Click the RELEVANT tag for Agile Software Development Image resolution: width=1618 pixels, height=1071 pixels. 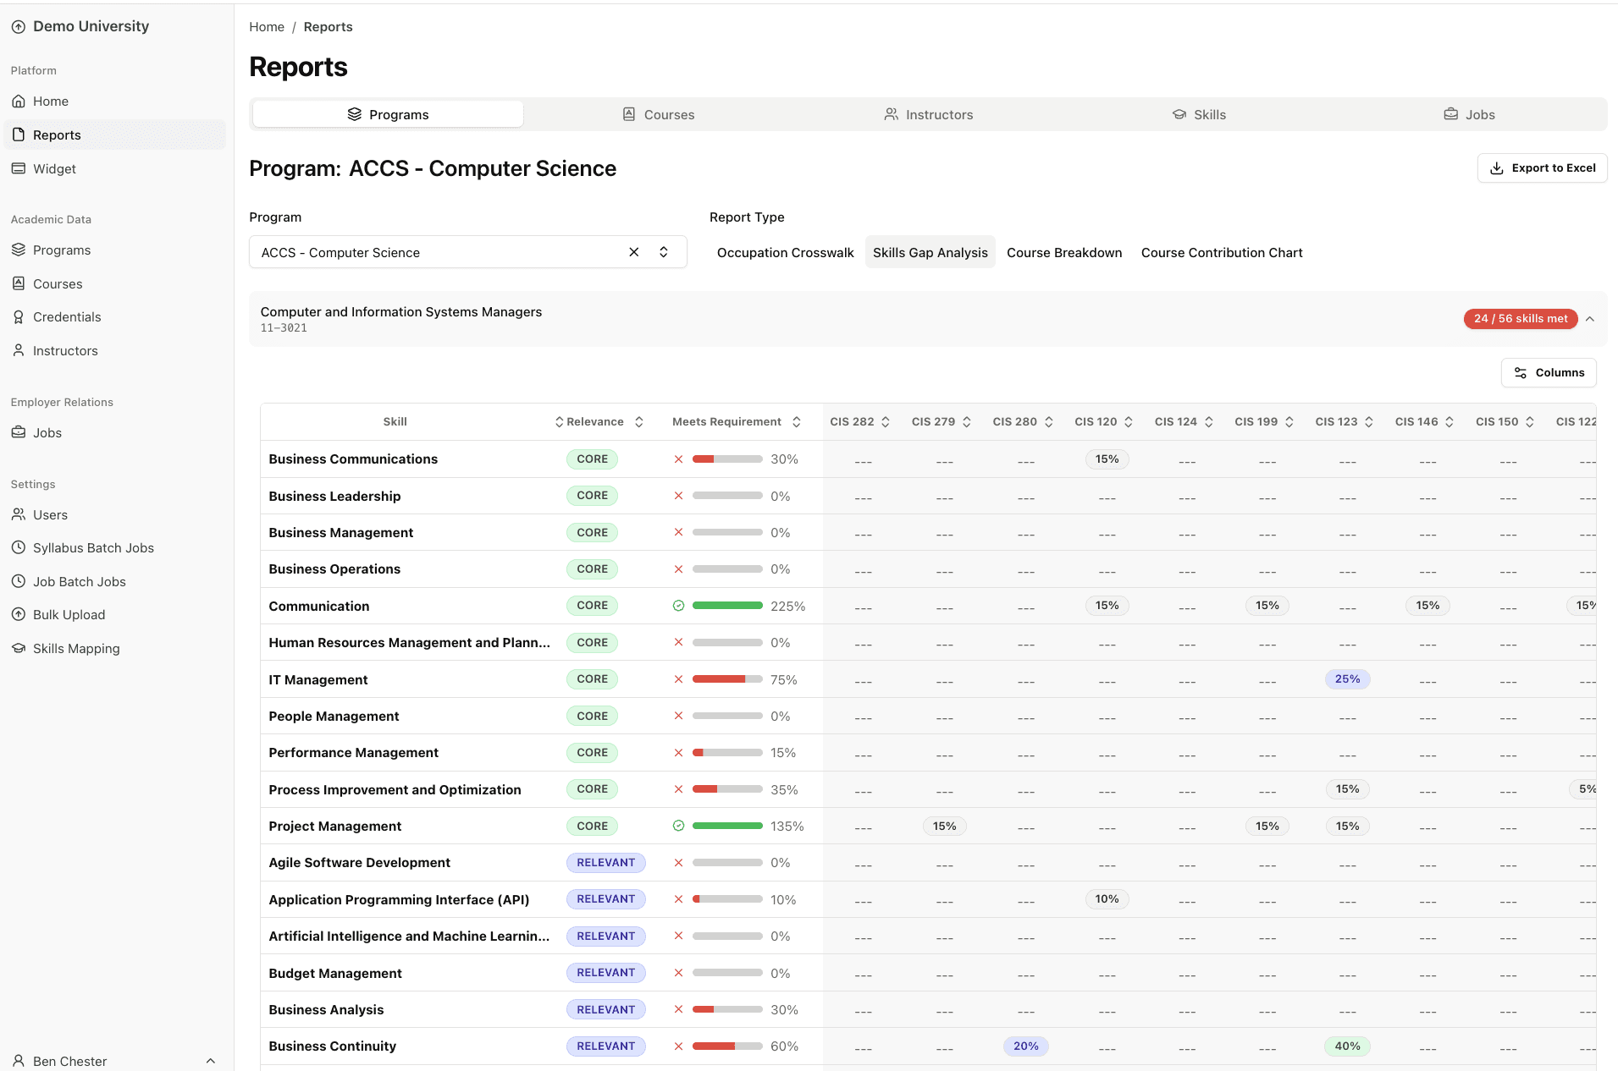[x=605, y=863]
